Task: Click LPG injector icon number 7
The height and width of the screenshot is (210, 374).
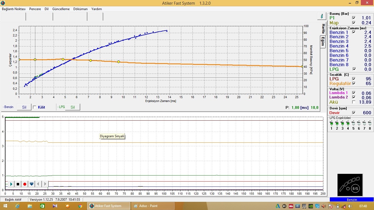Action: tap(364, 123)
